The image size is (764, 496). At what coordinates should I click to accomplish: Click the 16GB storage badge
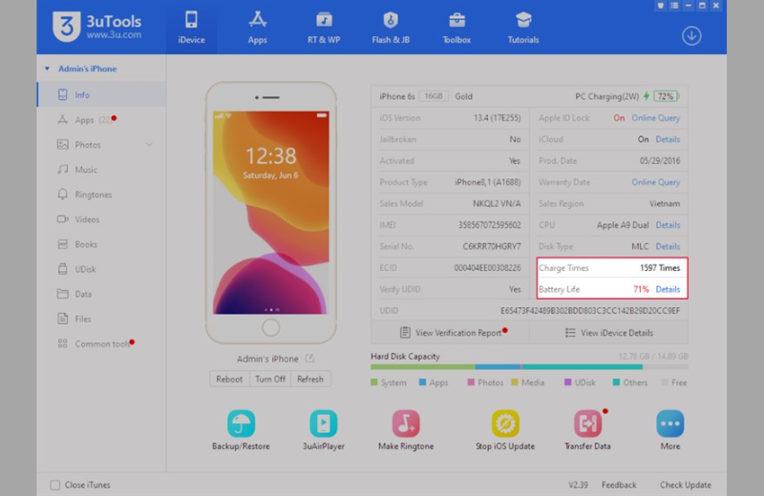434,96
